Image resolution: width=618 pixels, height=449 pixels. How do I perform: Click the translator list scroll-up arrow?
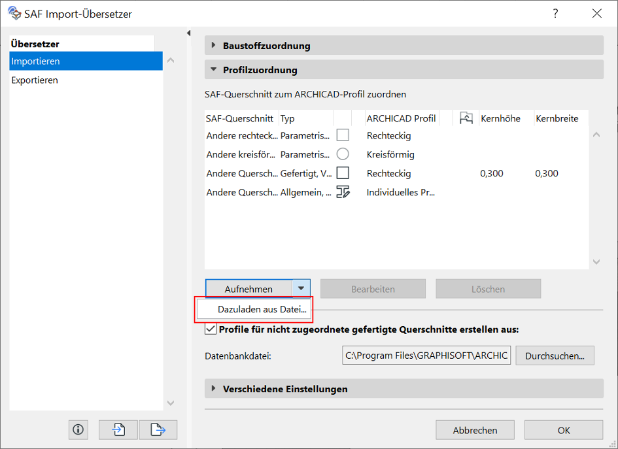click(x=171, y=60)
